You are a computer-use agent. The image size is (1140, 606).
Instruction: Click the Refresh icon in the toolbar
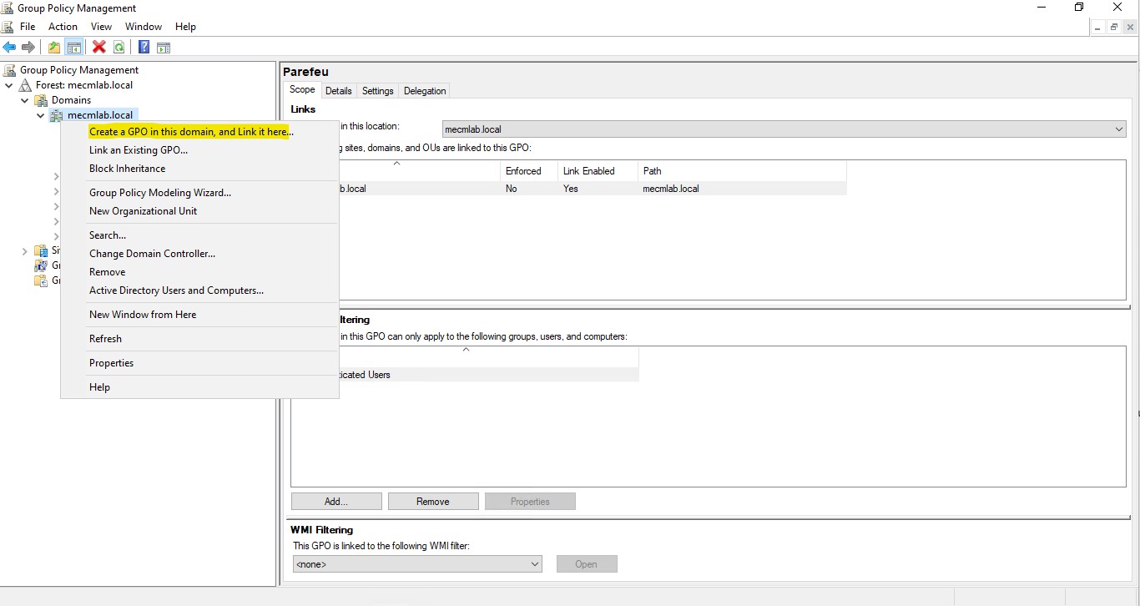(x=119, y=47)
